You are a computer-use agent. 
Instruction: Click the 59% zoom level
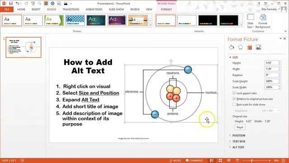[x=276, y=161]
